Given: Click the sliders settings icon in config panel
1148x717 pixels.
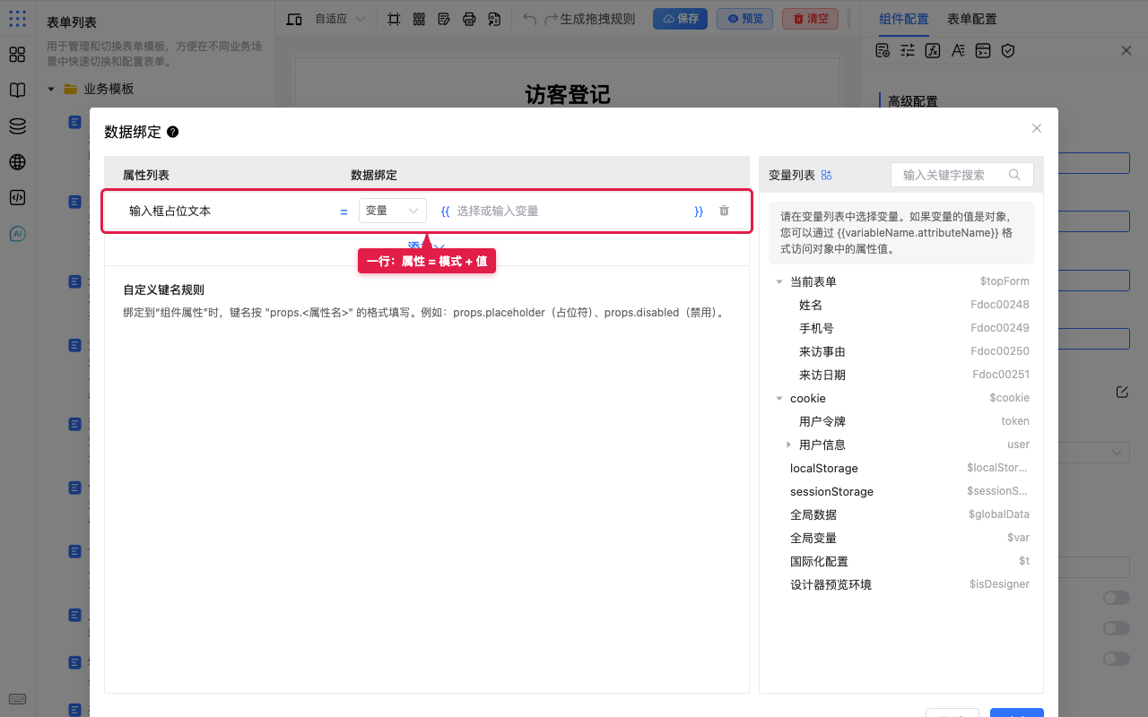Looking at the screenshot, I should [x=908, y=50].
